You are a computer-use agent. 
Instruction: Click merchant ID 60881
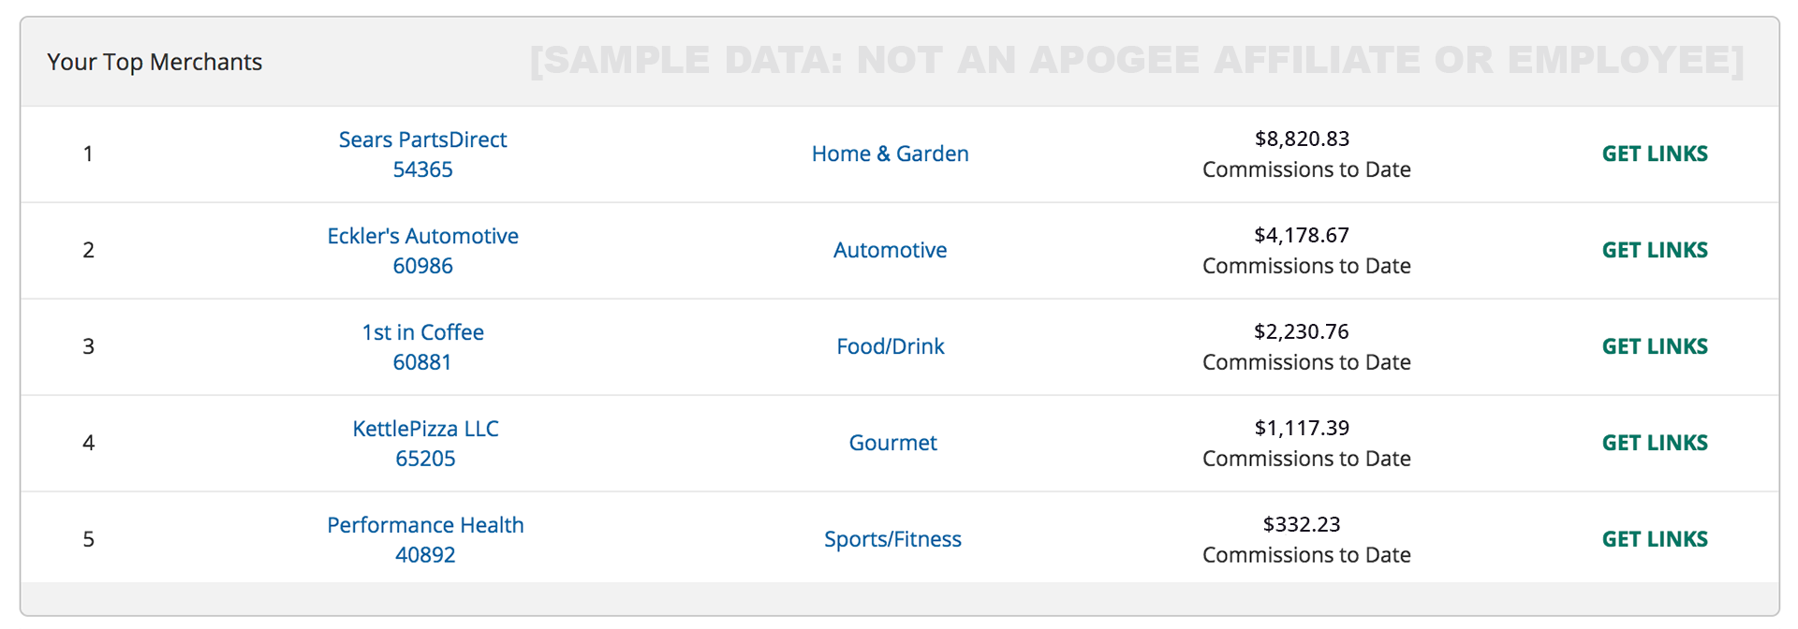point(422,362)
